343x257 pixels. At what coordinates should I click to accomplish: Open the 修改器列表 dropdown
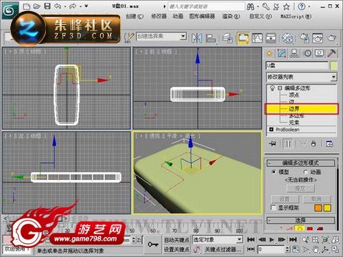pos(301,77)
